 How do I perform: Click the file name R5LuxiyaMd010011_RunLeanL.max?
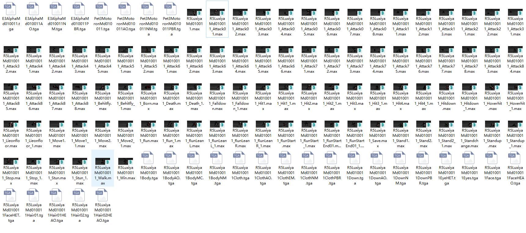click(194, 138)
